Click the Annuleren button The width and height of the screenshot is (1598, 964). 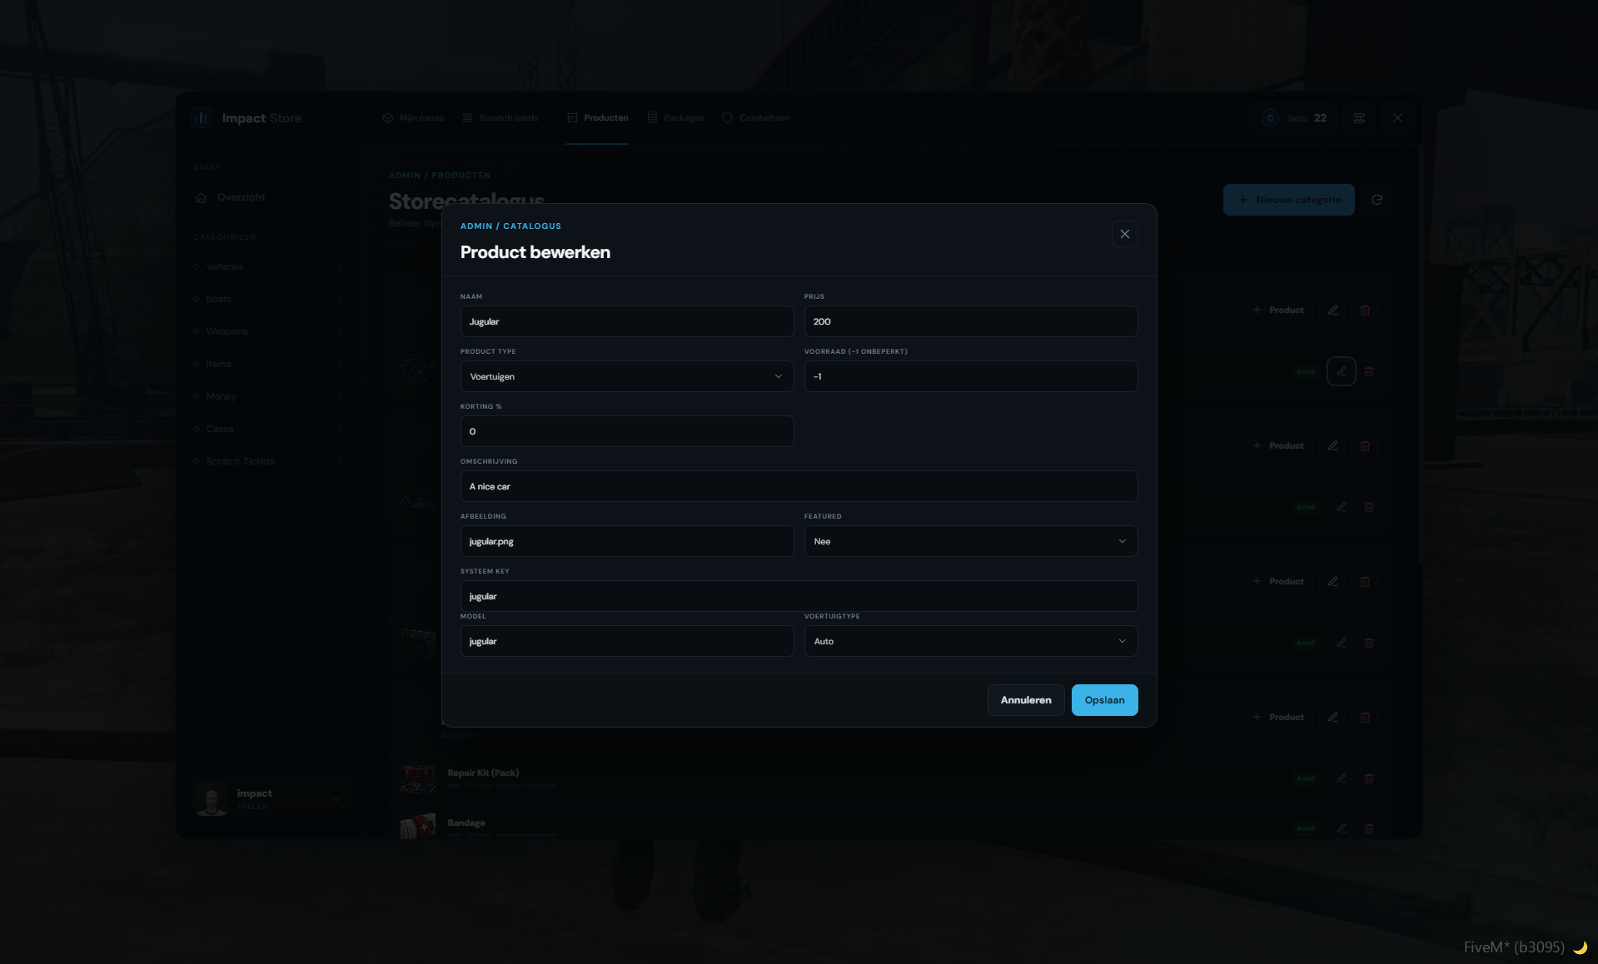[1026, 700]
